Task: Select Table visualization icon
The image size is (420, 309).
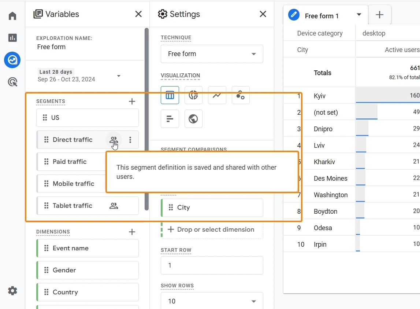Action: [170, 95]
